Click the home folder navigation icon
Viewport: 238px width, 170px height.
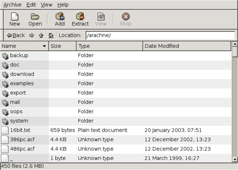(x=51, y=35)
